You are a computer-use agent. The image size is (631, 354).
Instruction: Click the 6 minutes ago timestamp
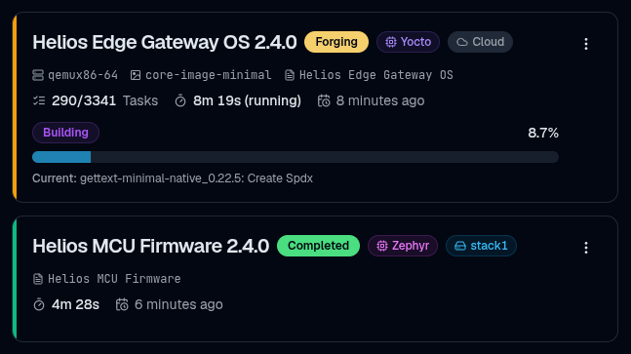pyautogui.click(x=178, y=304)
